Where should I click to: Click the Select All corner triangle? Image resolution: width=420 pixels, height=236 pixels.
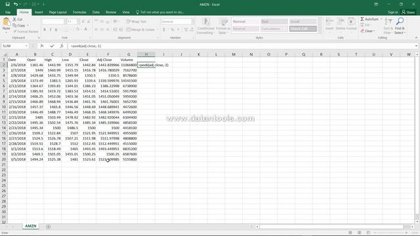pos(5,54)
